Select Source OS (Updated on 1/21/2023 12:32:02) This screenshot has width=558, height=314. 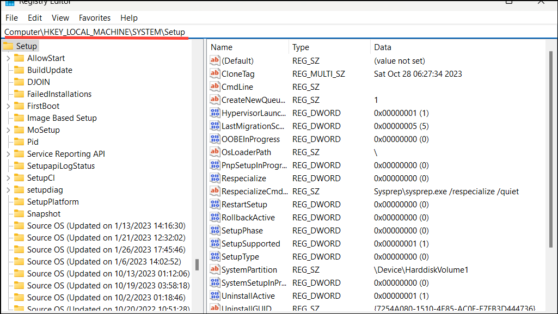pos(106,238)
